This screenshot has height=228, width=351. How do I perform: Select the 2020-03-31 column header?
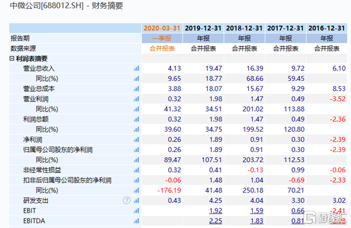[162, 28]
